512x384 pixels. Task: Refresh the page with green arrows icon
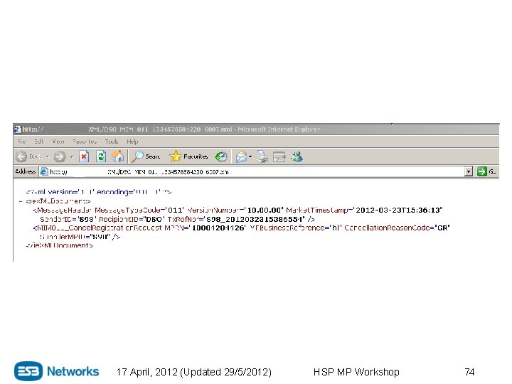coord(100,156)
